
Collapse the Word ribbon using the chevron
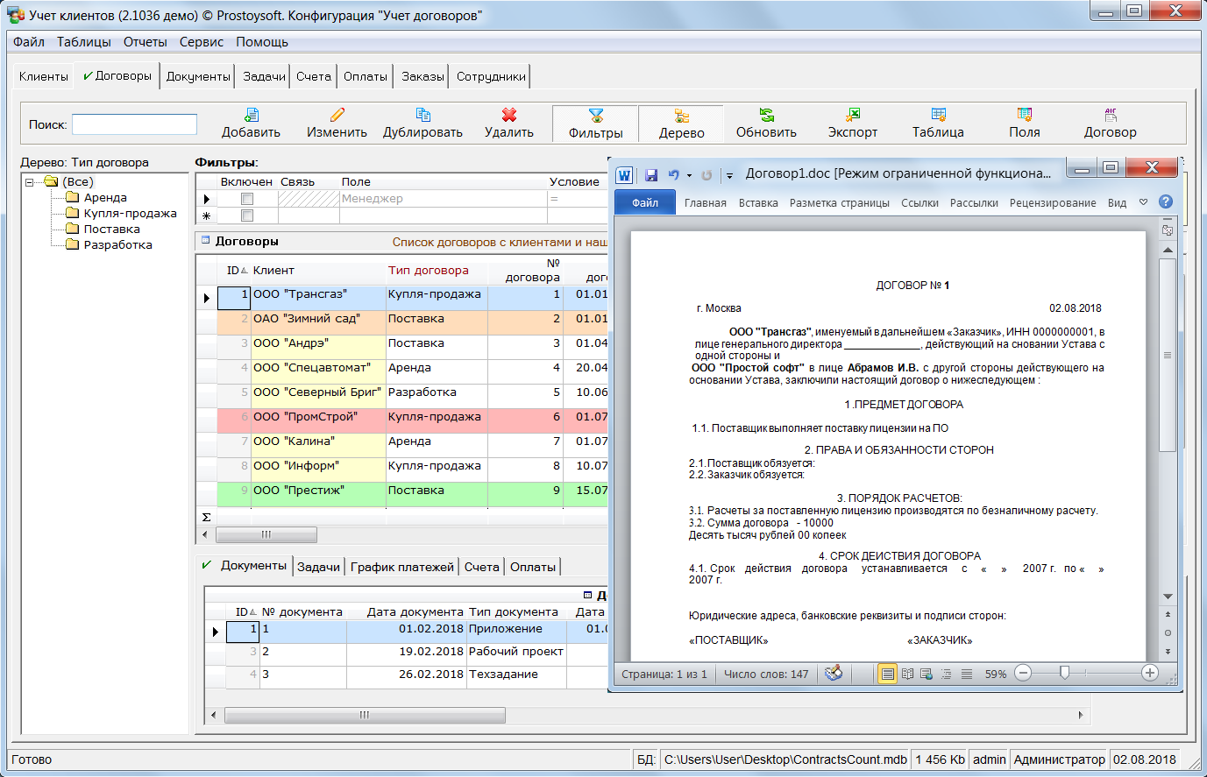[1143, 202]
